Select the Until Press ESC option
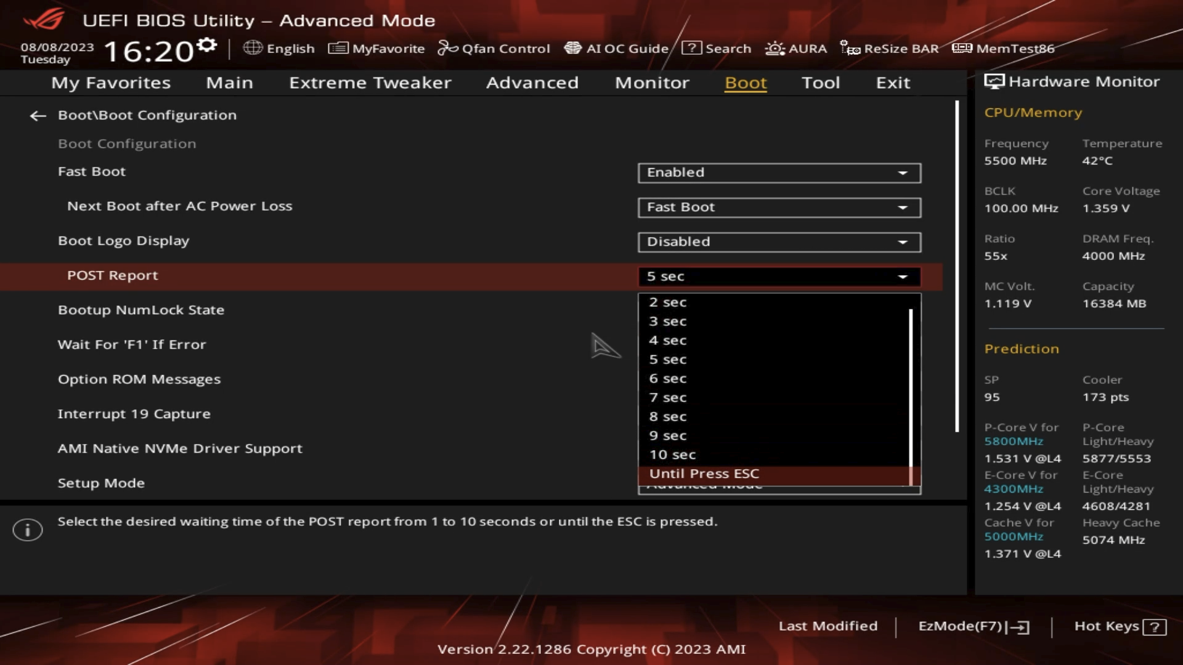The height and width of the screenshot is (665, 1183). click(x=704, y=474)
